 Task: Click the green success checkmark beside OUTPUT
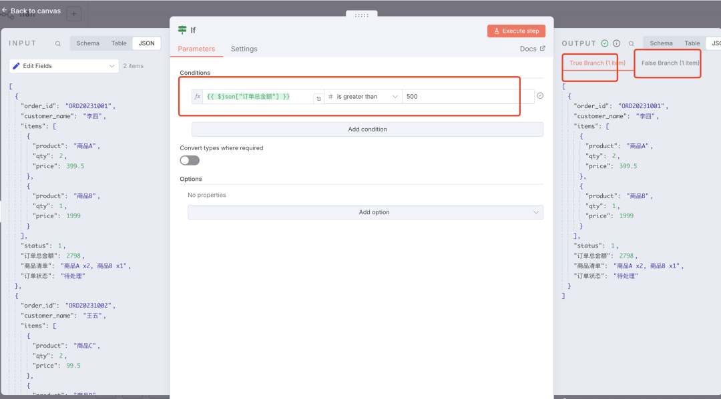pos(605,43)
